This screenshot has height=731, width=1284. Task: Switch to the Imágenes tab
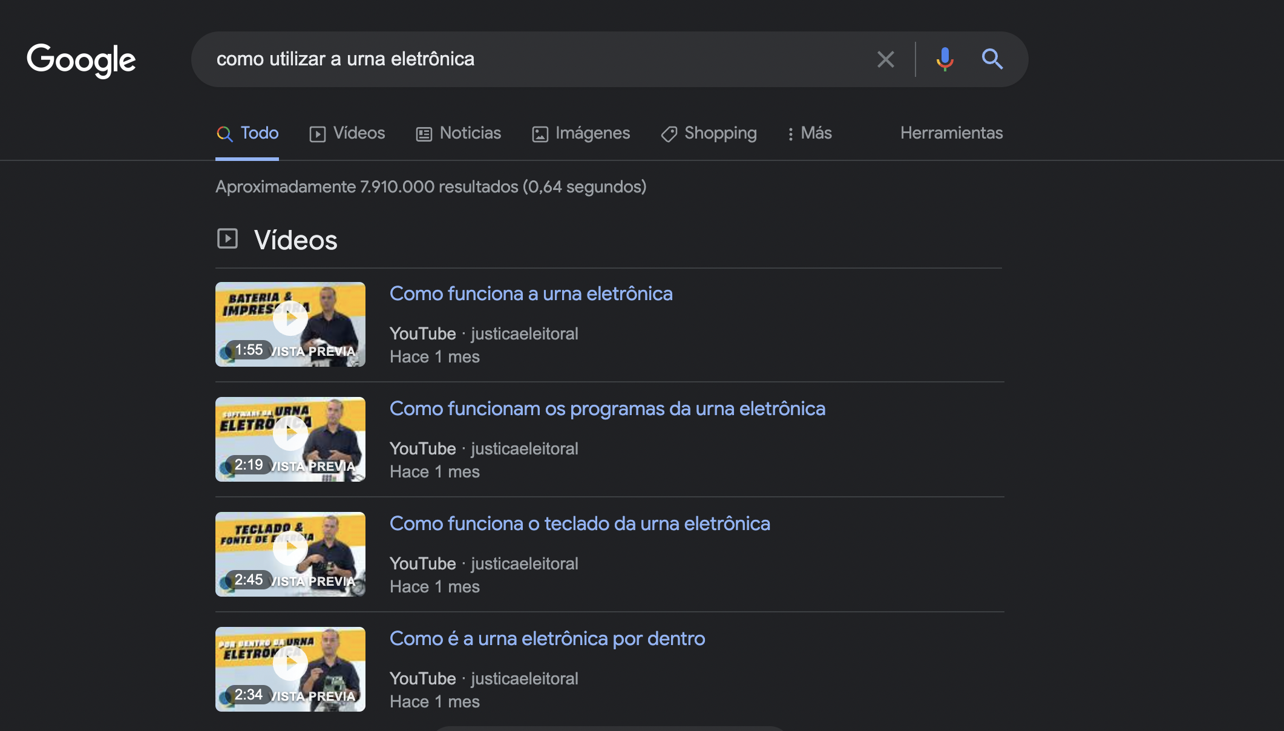tap(581, 133)
